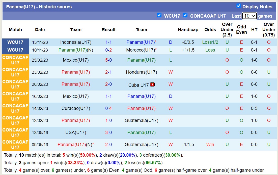Disable the CONCACAF U17 filter checkbox

[185, 15]
